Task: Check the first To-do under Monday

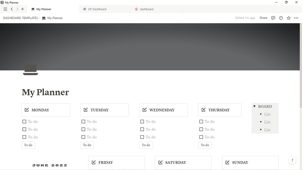Action: click(24, 122)
